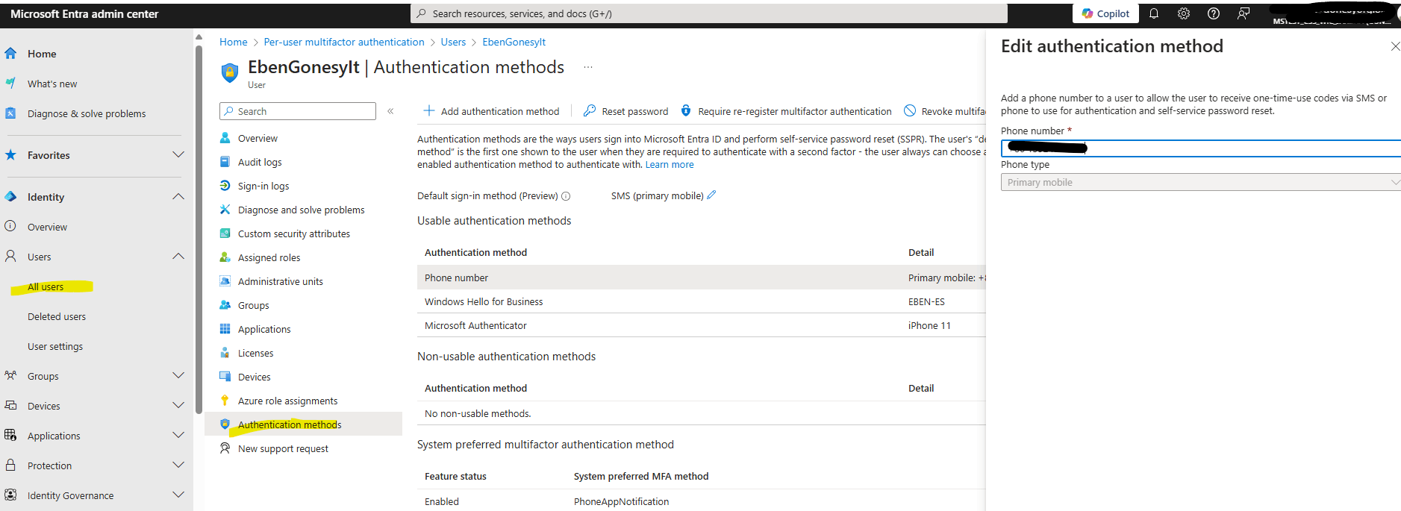Image resolution: width=1401 pixels, height=511 pixels.
Task: Open Assigned roles icon item
Action: (x=225, y=257)
